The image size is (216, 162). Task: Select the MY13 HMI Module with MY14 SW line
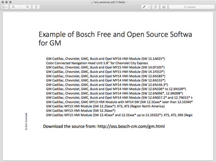[x=119, y=102]
